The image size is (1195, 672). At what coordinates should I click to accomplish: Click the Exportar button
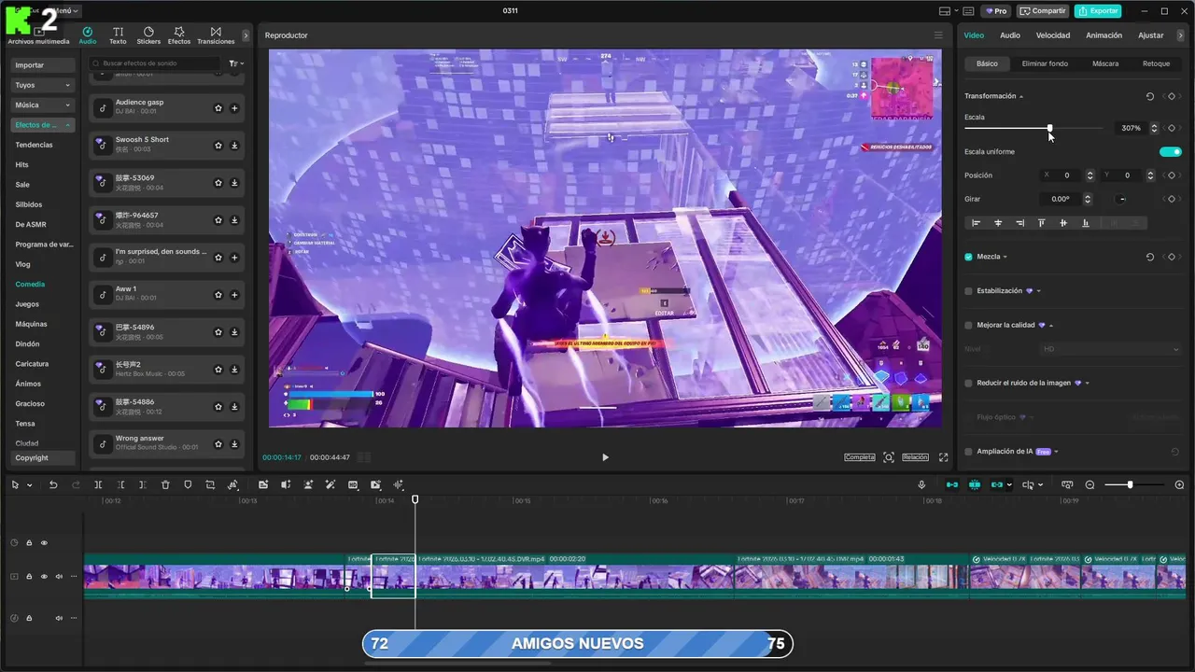[x=1098, y=11]
